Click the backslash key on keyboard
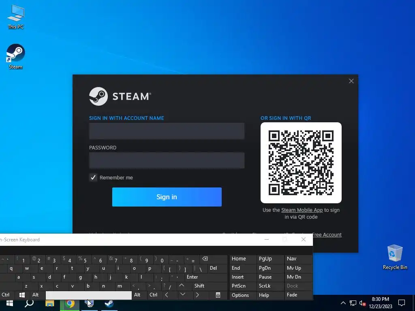The image size is (415, 311). point(200,269)
